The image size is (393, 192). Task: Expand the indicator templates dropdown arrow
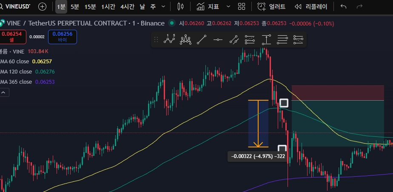pyautogui.click(x=228, y=6)
